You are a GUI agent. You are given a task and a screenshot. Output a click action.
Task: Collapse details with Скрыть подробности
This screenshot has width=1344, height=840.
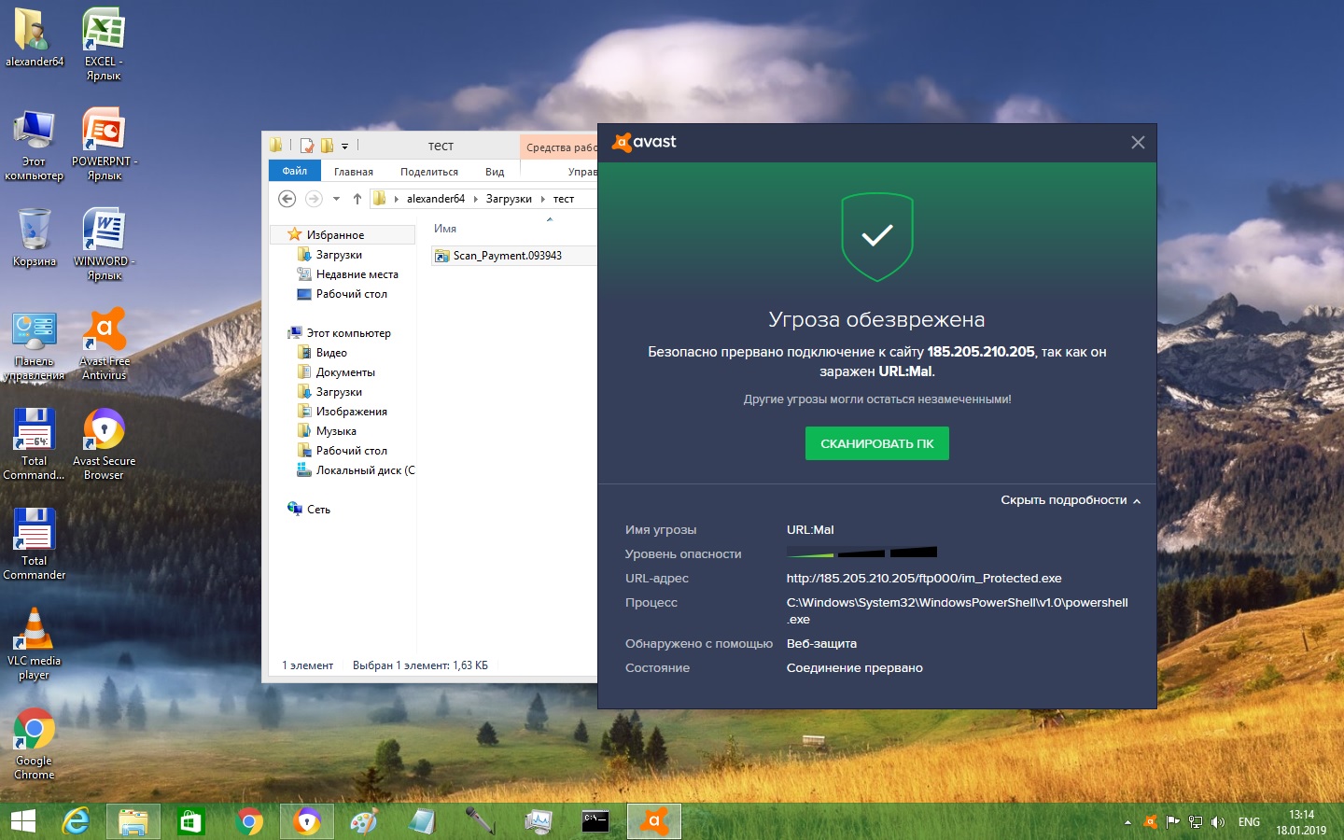tap(1071, 500)
